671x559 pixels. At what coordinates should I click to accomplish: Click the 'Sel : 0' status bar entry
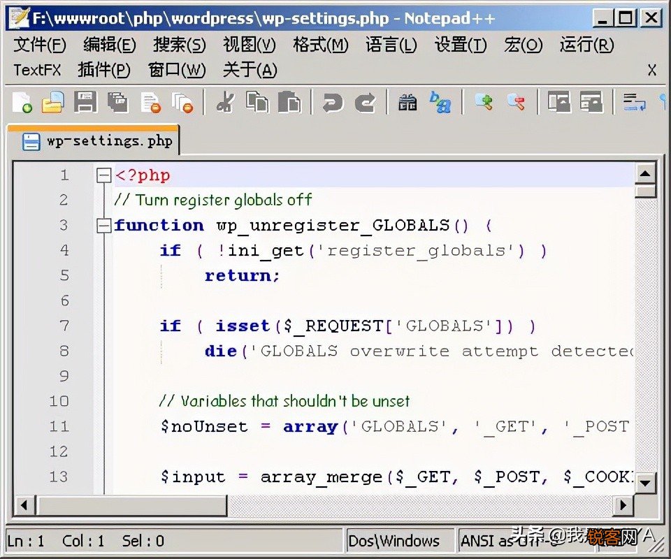(143, 542)
